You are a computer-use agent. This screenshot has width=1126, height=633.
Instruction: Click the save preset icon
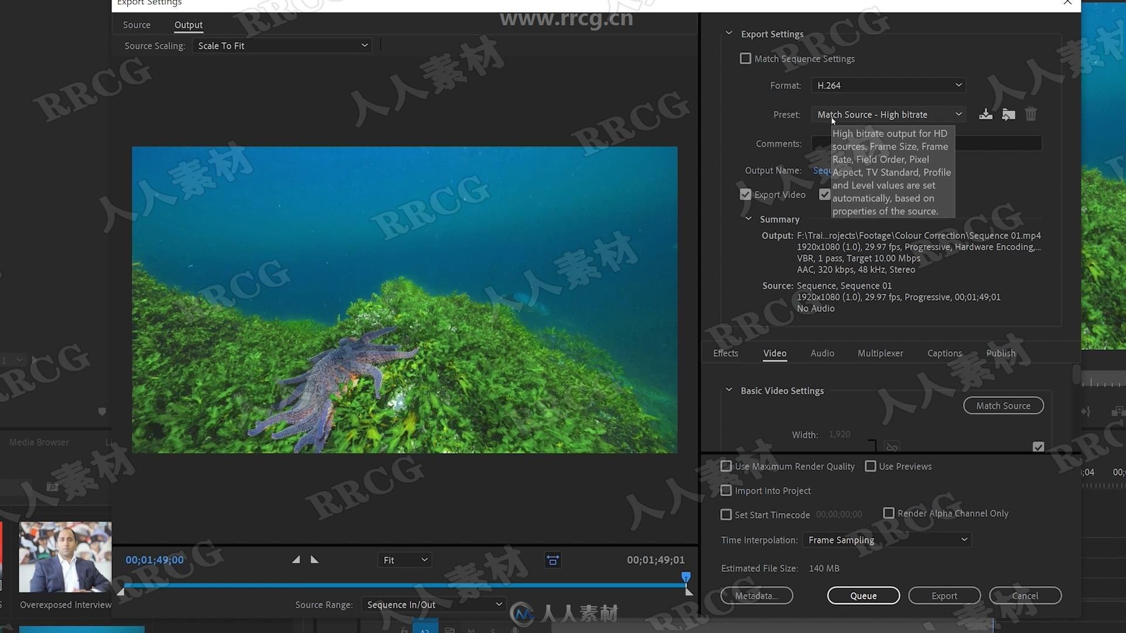coord(986,114)
